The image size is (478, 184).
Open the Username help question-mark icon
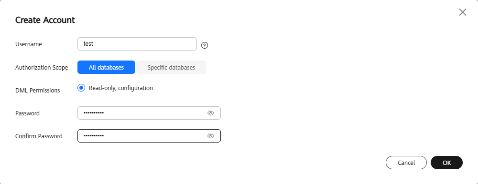tap(205, 45)
